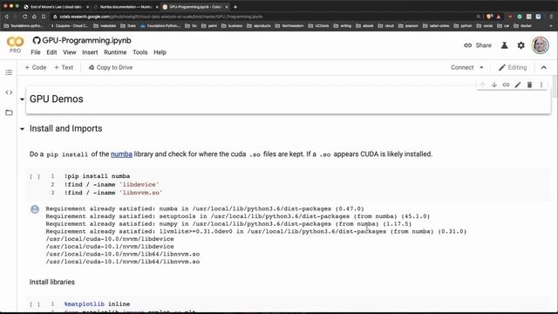This screenshot has height=314, width=558.
Task: Add a new Code cell
Action: [x=36, y=67]
